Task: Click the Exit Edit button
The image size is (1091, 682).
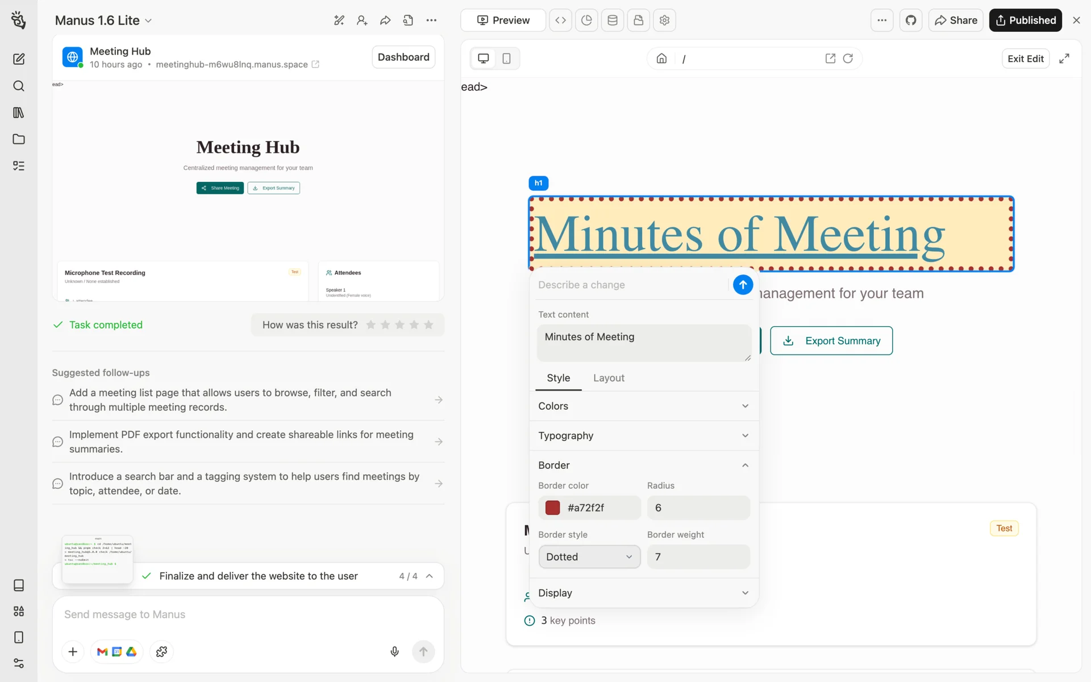Action: (x=1025, y=59)
